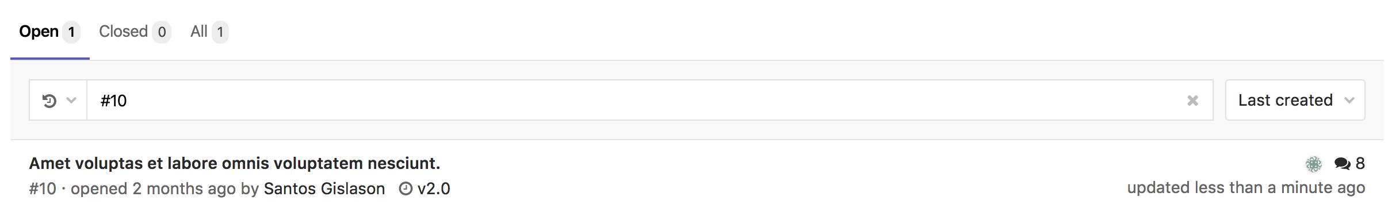Click into the #10 search filter field

click(x=636, y=101)
